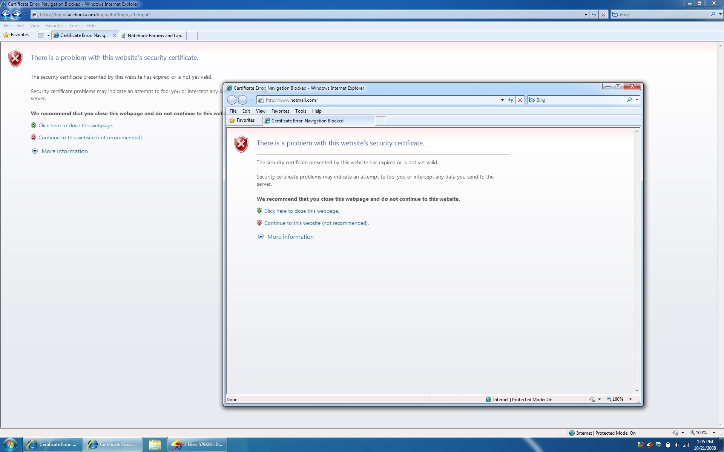Expand the tab list dropdown arrow

48,35
